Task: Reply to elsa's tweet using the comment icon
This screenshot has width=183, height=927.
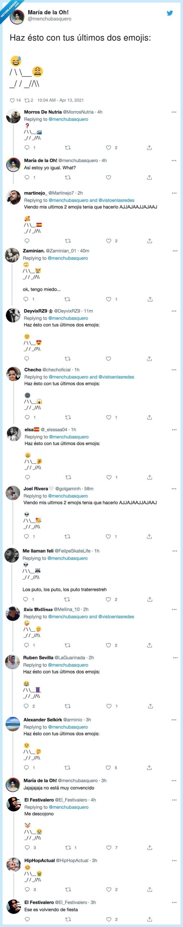Action: pyautogui.click(x=25, y=476)
